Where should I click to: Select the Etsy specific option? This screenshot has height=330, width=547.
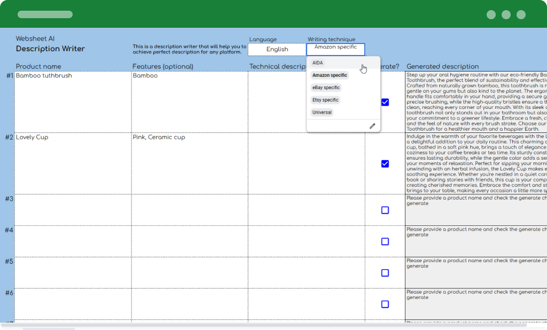pyautogui.click(x=325, y=100)
